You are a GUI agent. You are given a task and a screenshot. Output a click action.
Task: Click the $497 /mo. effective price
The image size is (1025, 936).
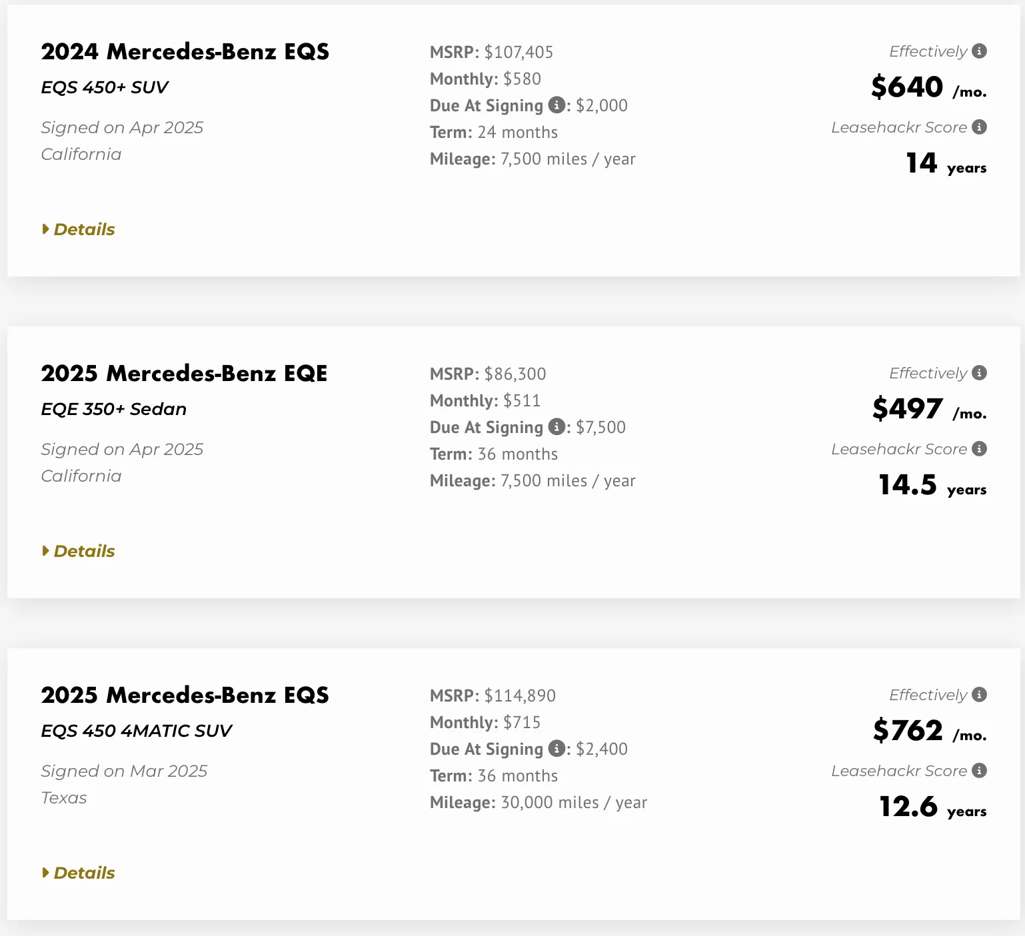[930, 409]
